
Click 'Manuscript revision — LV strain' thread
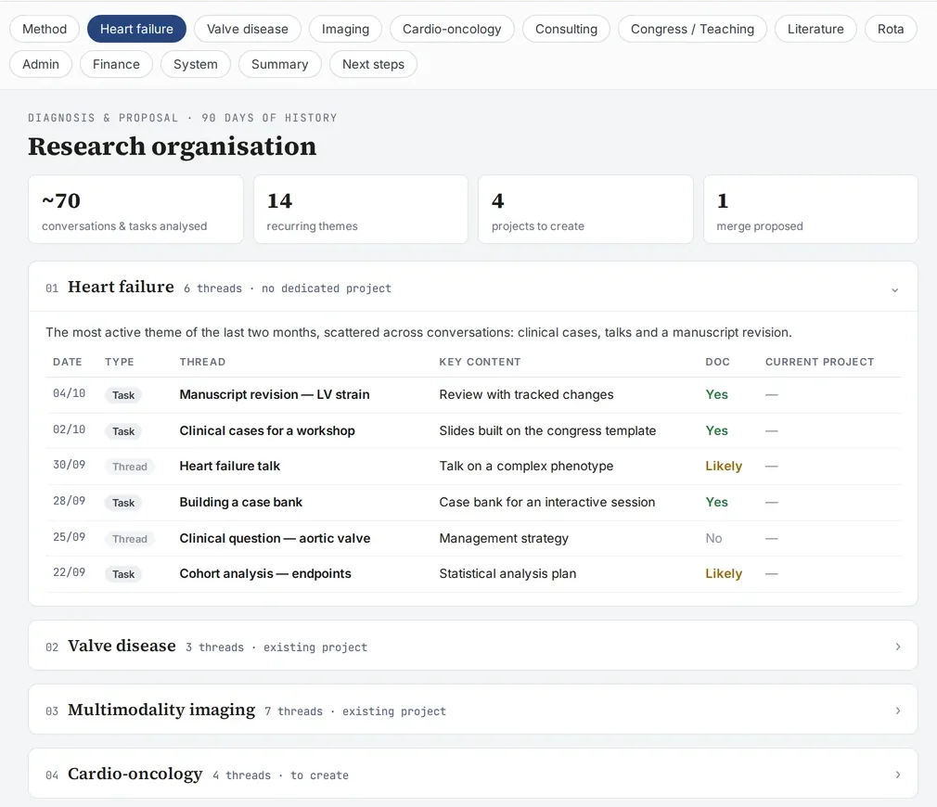[x=275, y=394]
